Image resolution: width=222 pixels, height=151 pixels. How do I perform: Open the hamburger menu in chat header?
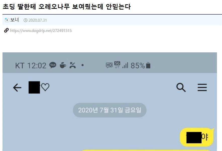tap(202, 87)
